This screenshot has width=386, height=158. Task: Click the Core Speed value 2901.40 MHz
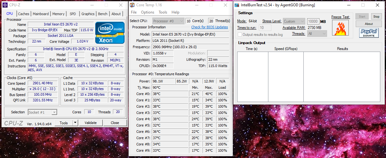coord(43,83)
